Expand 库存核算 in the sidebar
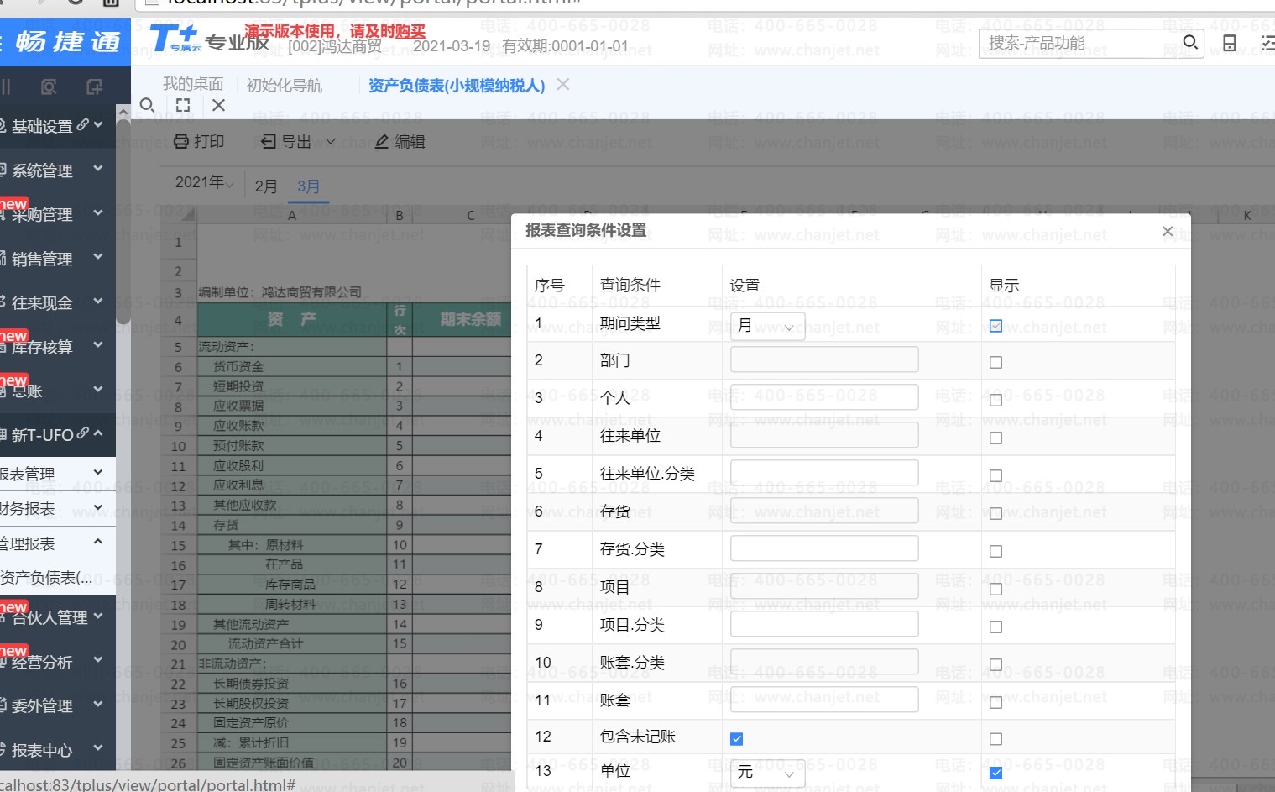This screenshot has width=1275, height=792. pos(98,345)
